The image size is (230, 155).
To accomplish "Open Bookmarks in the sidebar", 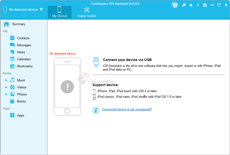I will coord(25,66).
